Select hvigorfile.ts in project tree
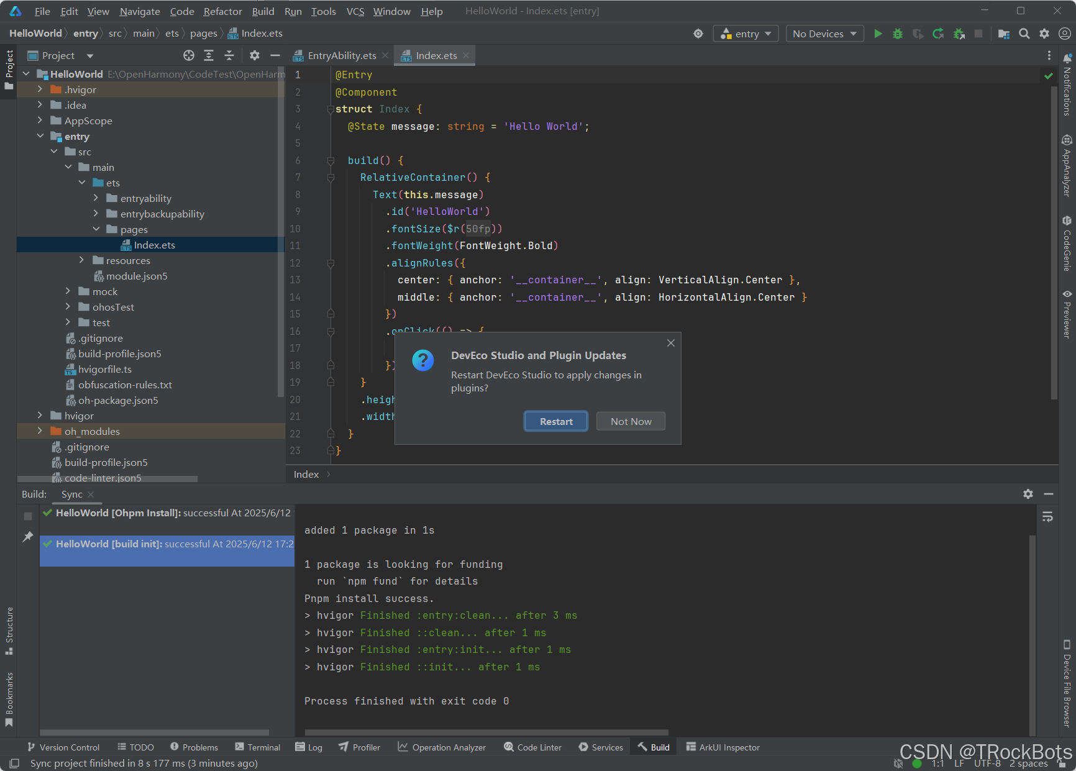 coord(104,369)
